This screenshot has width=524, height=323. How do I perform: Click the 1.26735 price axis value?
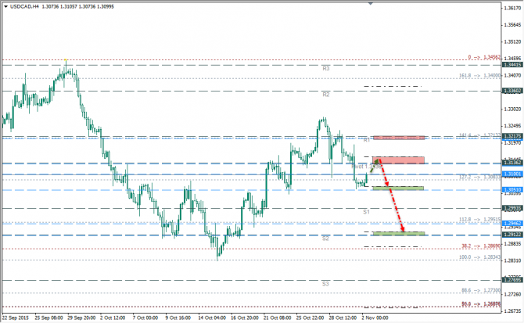pyautogui.click(x=512, y=311)
